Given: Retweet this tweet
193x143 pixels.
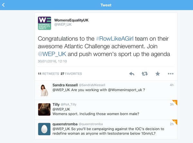Looking at the screenshot, I should pos(145,74).
